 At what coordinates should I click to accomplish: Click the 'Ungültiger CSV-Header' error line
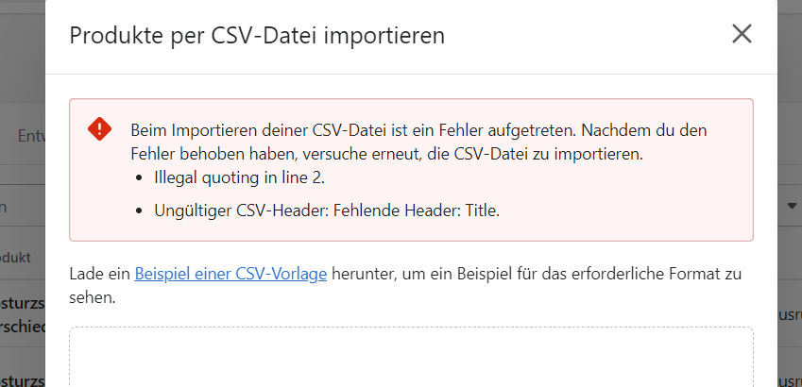tap(326, 210)
